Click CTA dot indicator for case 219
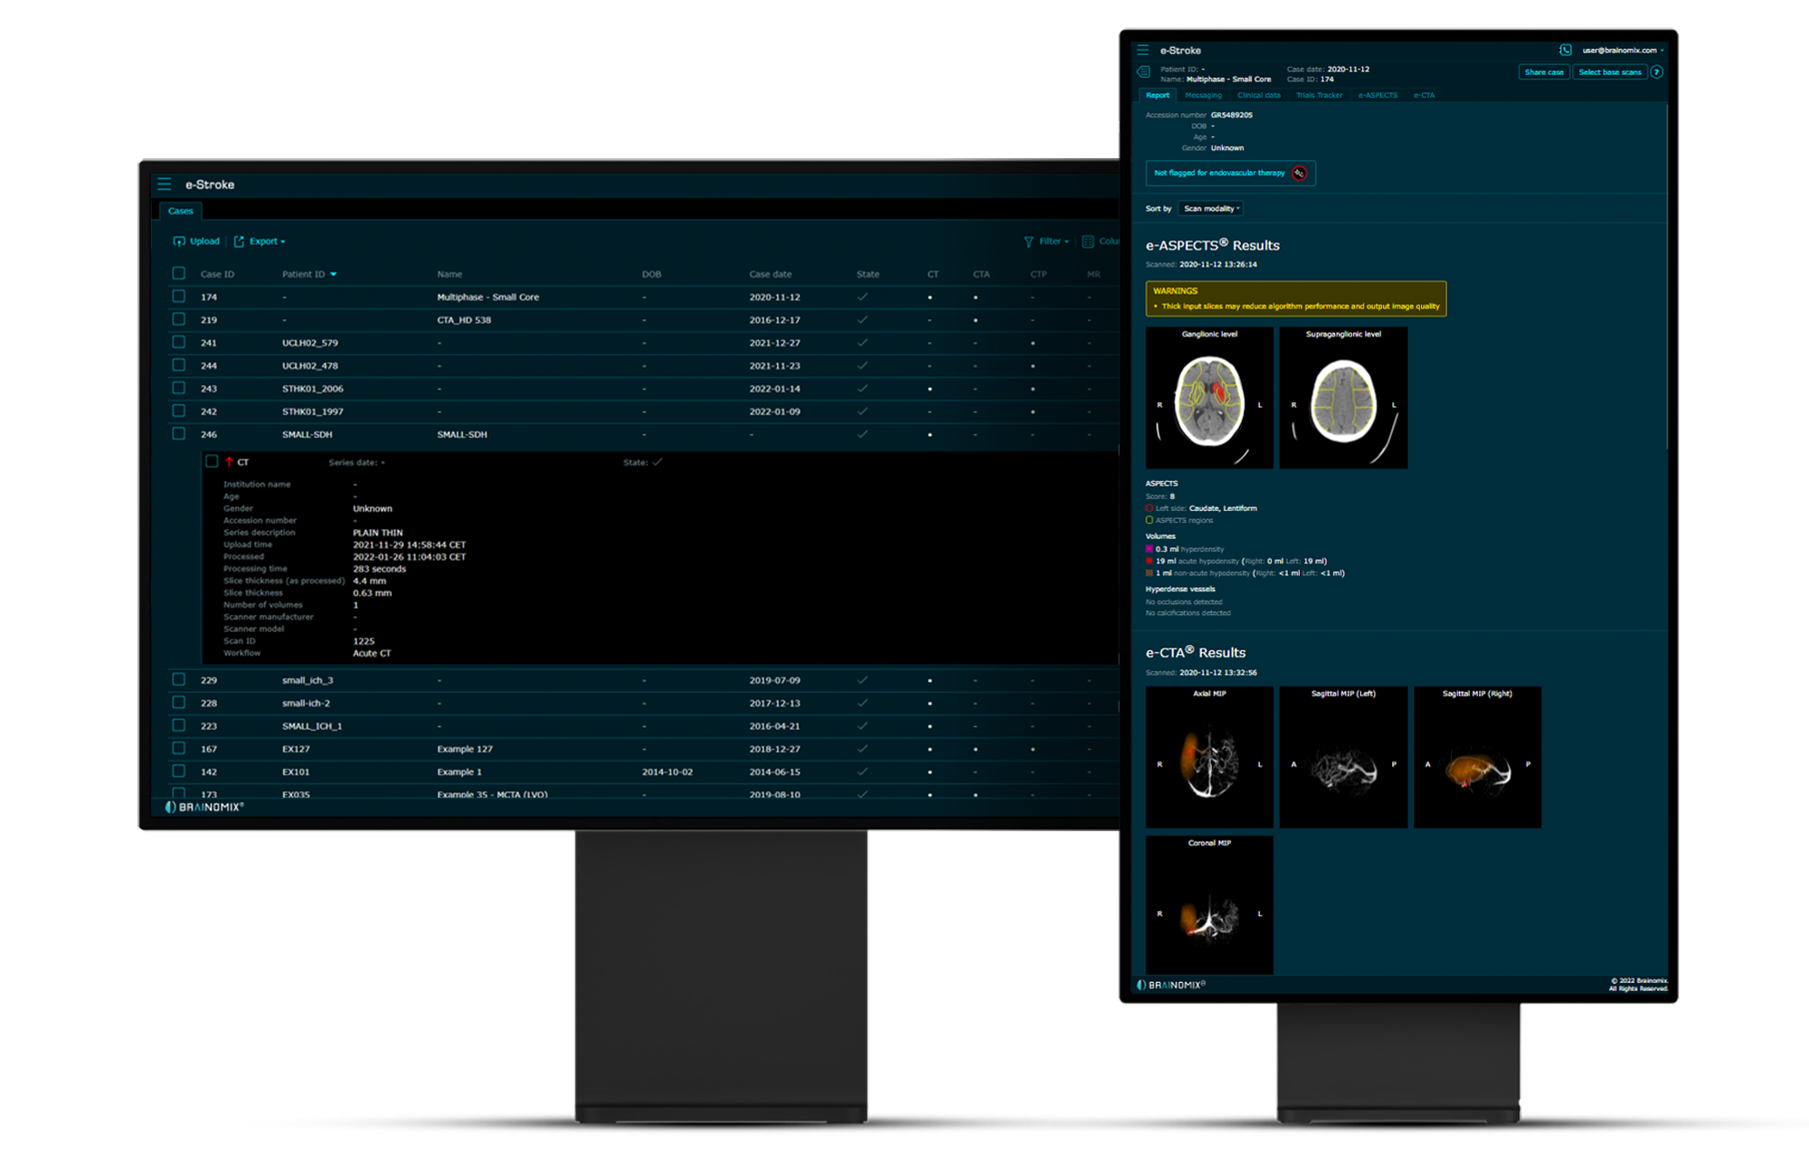The width and height of the screenshot is (1809, 1163). (x=975, y=320)
